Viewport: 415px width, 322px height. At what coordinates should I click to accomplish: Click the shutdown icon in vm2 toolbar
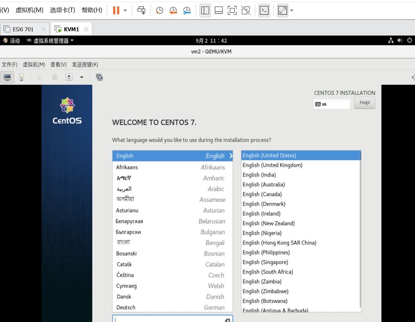click(x=69, y=77)
